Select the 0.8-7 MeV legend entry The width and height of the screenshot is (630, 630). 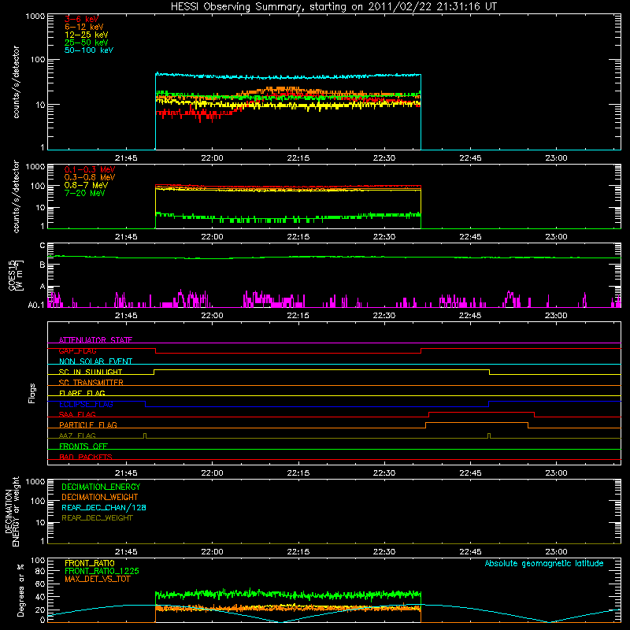point(86,185)
